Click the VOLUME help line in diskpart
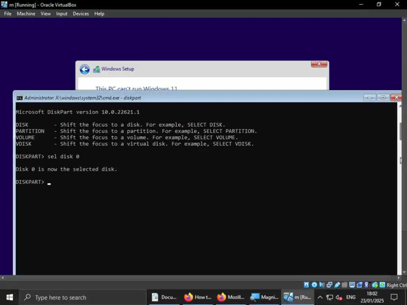The image size is (407, 305). 127,137
